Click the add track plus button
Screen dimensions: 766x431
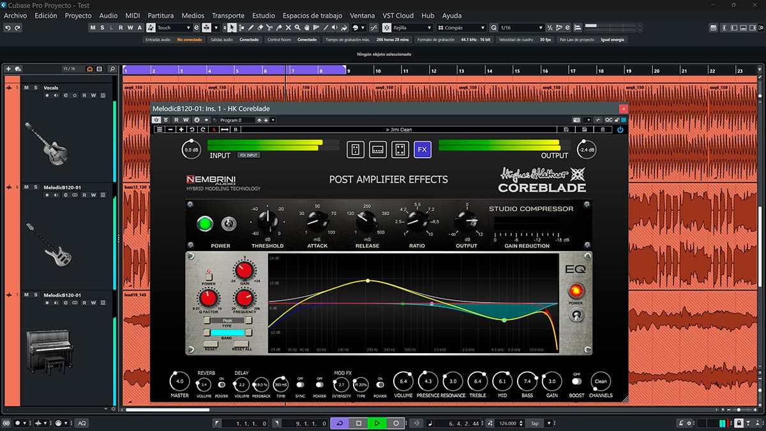coord(8,69)
